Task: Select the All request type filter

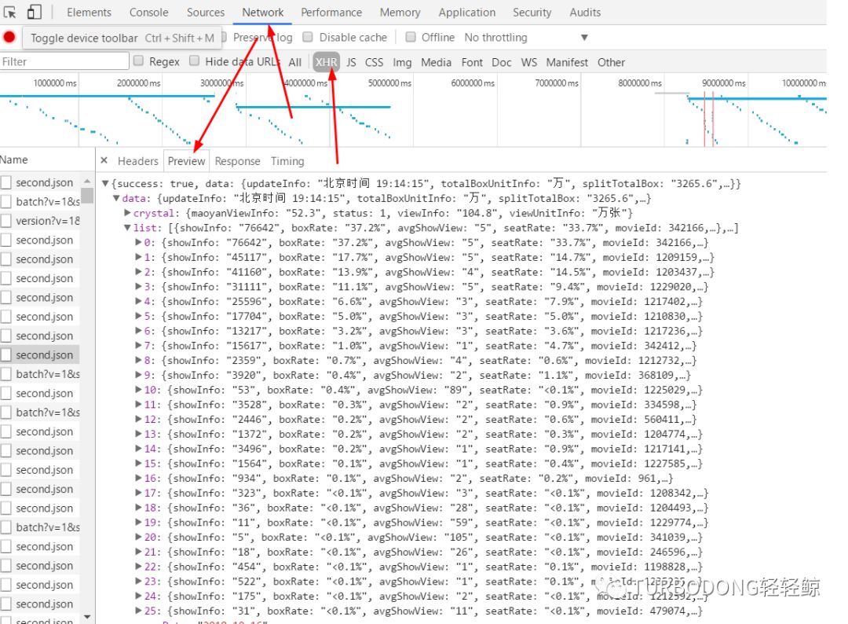Action: pos(294,62)
